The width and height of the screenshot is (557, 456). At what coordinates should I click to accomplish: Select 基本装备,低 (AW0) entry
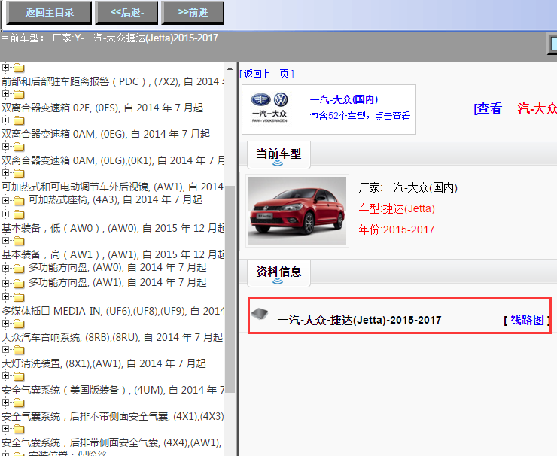113,228
